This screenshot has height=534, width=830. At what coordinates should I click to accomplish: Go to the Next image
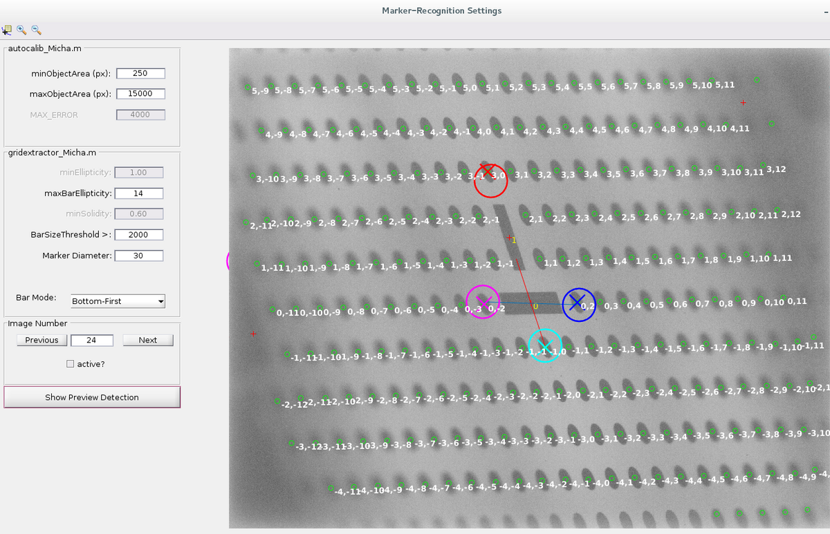click(147, 340)
